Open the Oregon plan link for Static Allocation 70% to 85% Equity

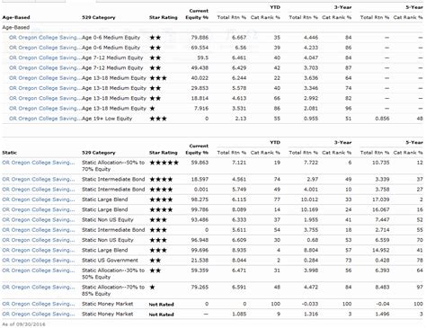click(x=39, y=288)
